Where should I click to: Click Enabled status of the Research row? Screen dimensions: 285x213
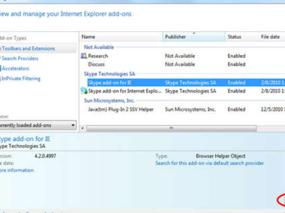coord(237,56)
